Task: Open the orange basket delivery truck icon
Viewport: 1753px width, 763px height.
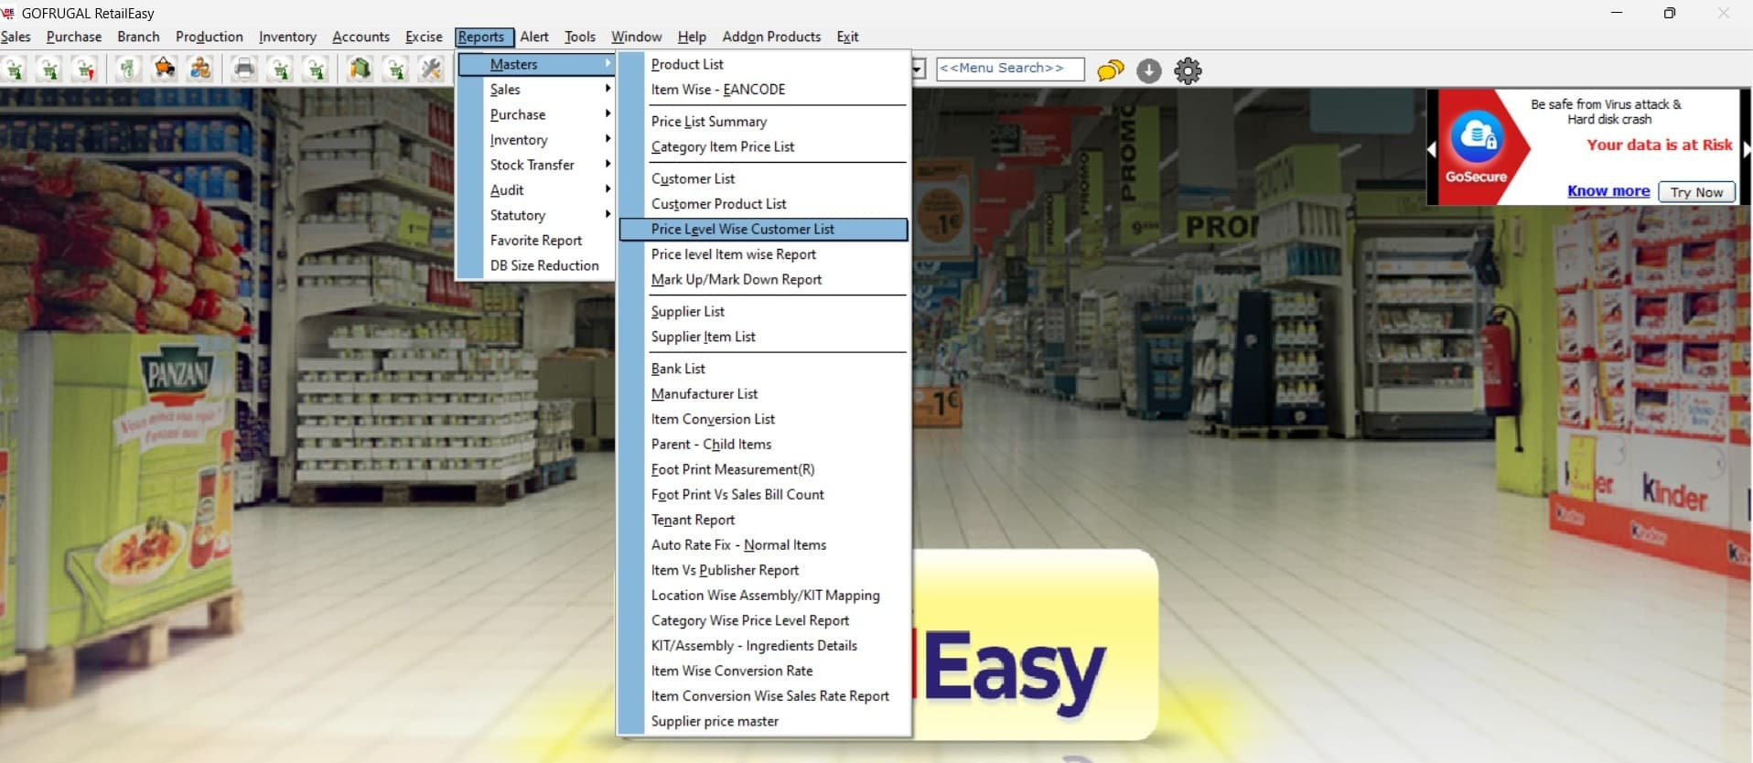Action: tap(165, 70)
